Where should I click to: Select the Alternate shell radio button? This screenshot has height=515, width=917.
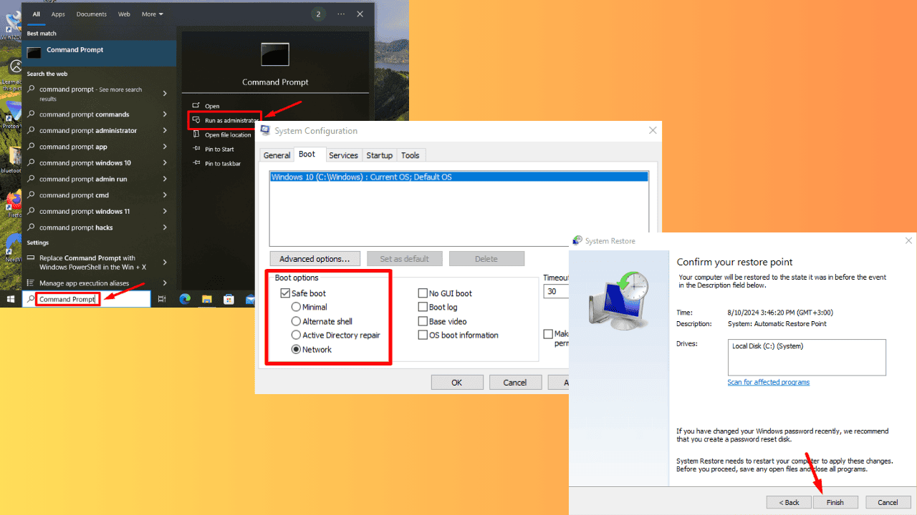click(296, 321)
